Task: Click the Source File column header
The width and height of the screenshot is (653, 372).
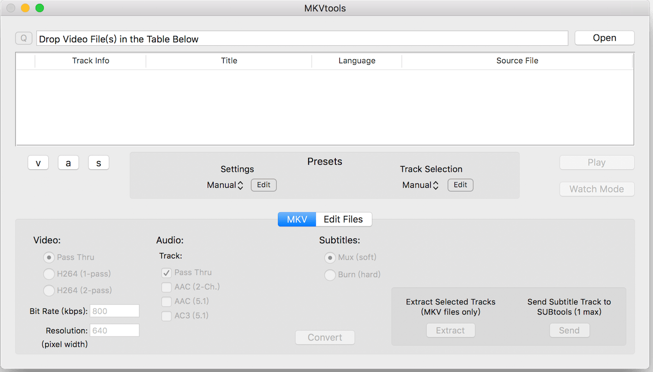Action: tap(517, 61)
